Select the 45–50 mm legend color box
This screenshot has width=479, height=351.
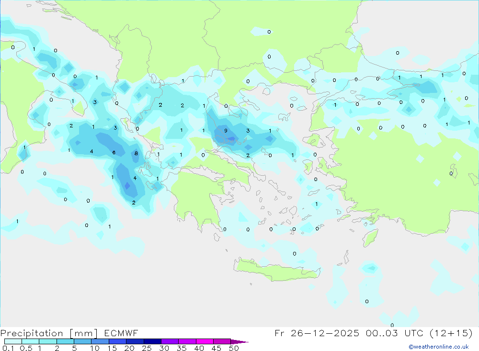click(222, 341)
